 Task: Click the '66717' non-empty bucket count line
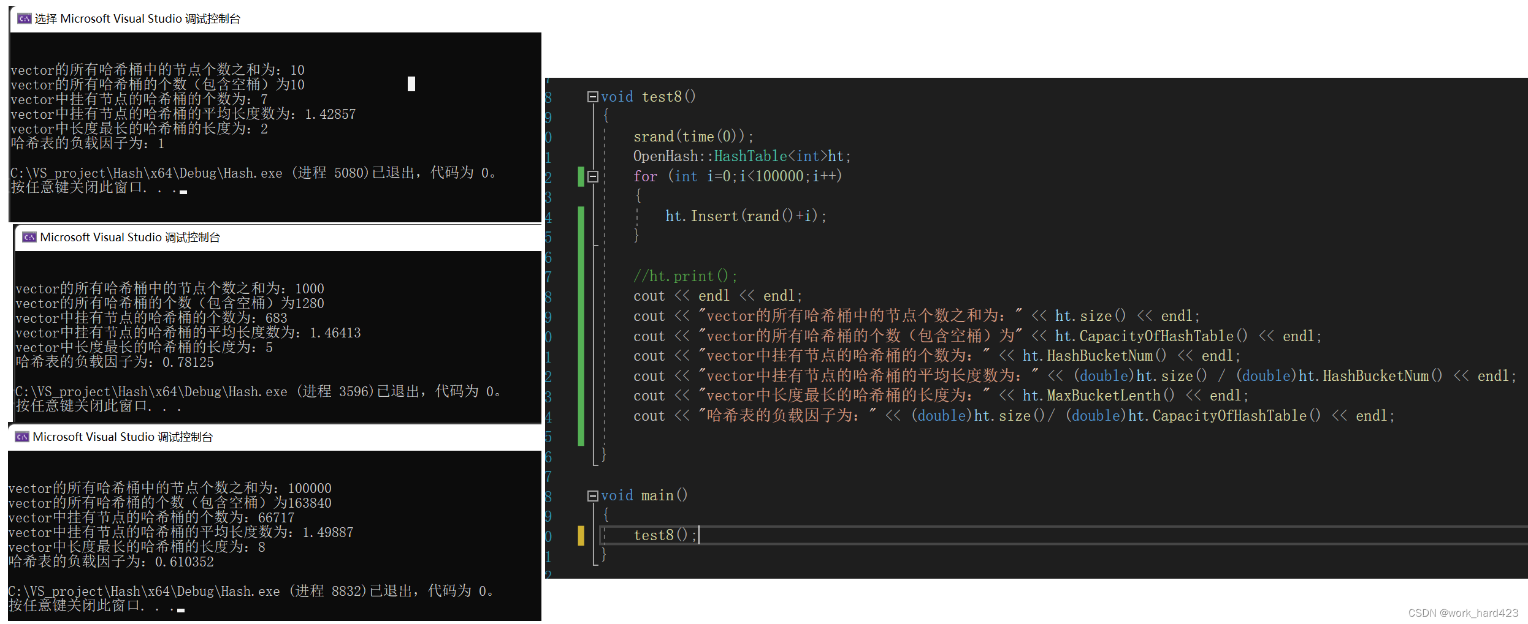(151, 517)
